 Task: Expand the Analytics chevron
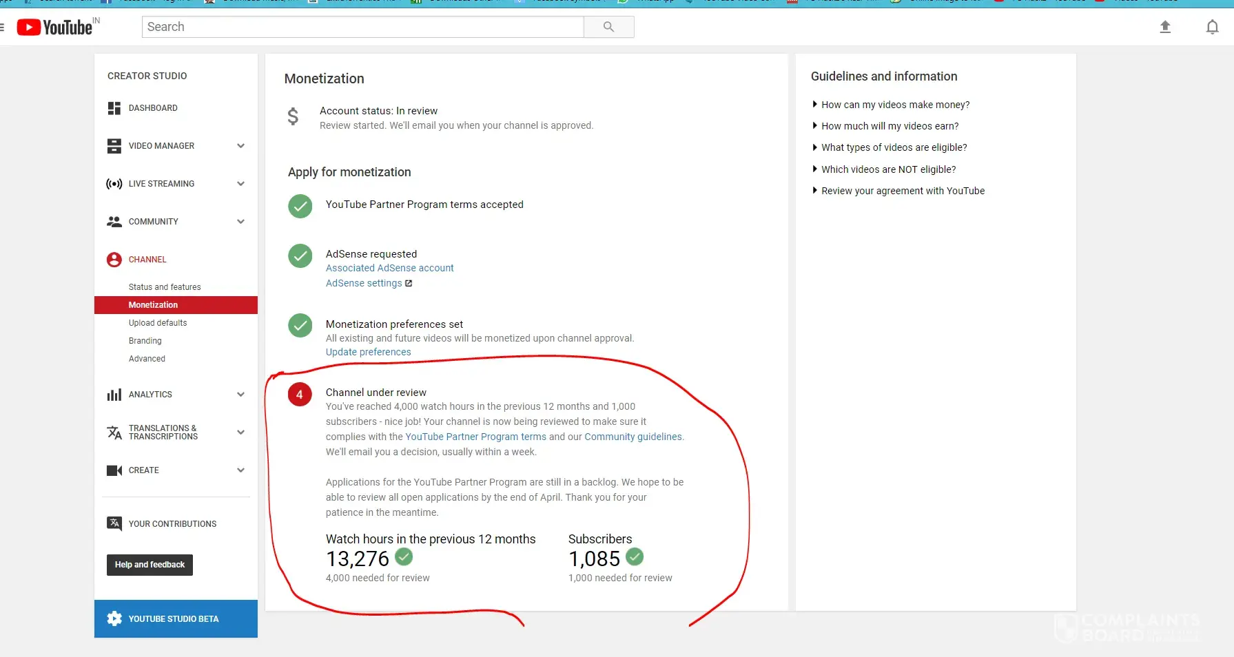(x=240, y=395)
